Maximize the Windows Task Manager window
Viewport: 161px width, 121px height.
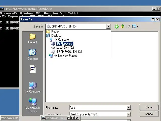[x=73, y=118]
